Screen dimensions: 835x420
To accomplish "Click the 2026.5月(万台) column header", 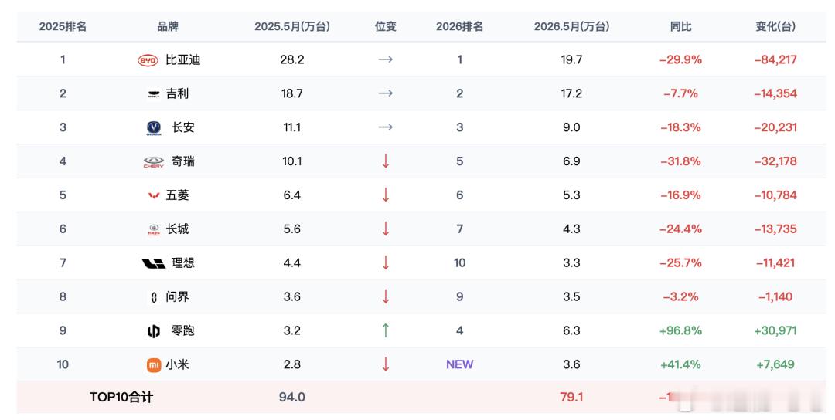I will [x=571, y=26].
